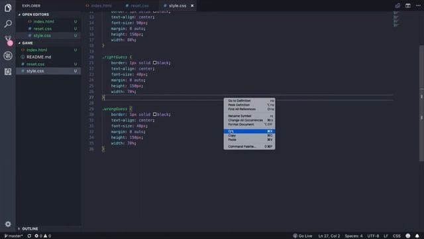Click line number 28 in the gutter
This screenshot has height=239, width=424.
point(91,103)
